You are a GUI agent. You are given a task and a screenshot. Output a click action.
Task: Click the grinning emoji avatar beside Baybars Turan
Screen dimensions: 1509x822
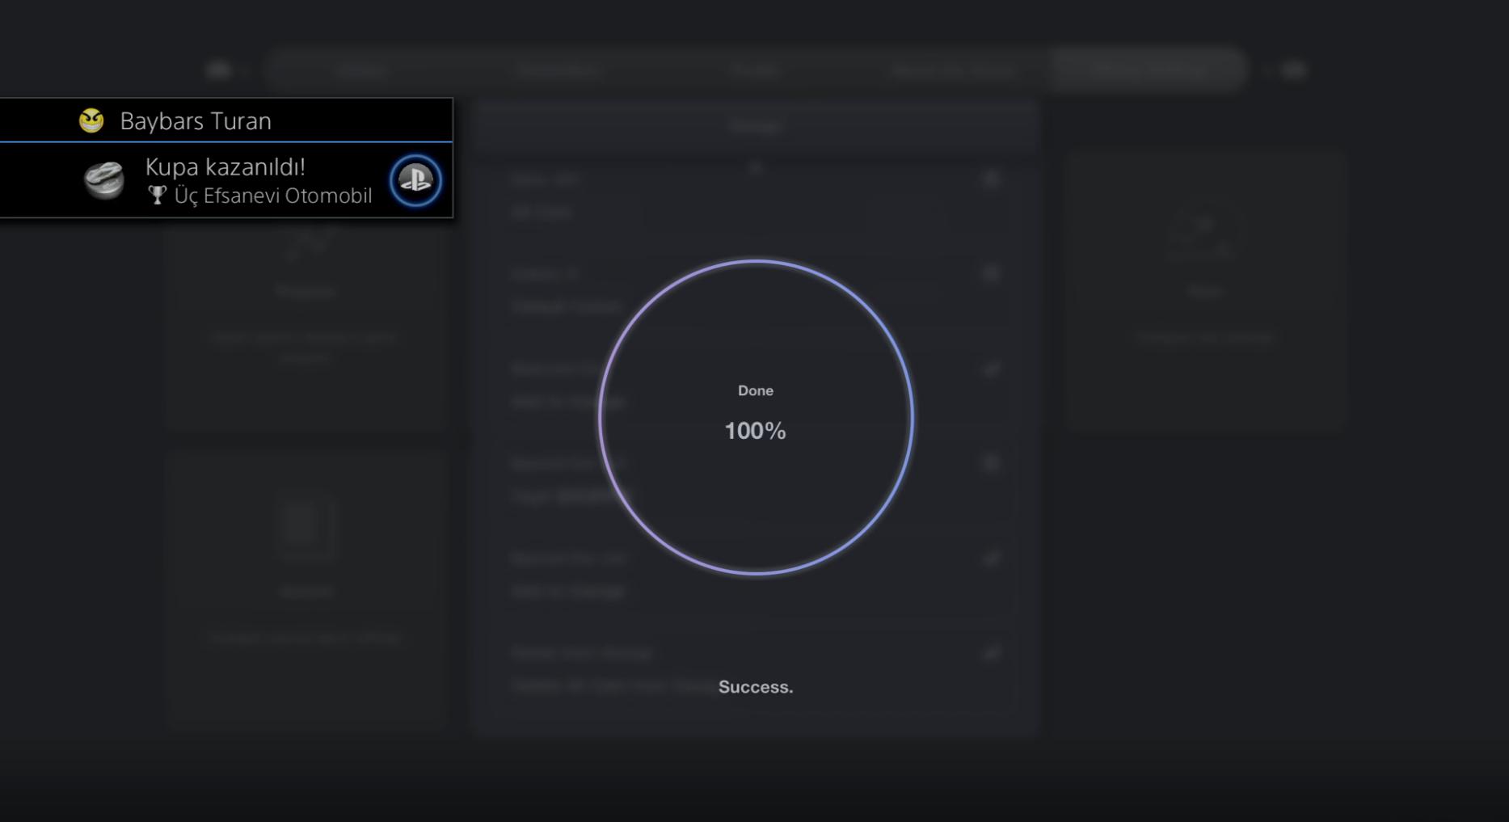91,120
